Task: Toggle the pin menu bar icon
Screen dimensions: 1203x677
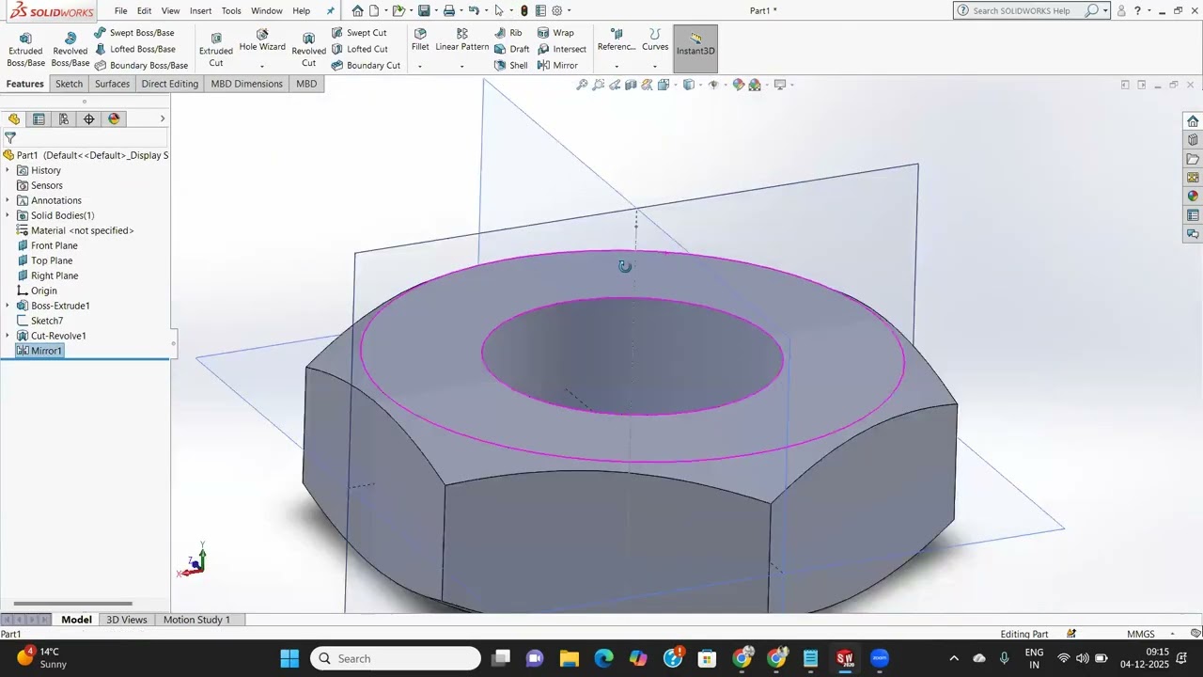Action: [330, 11]
